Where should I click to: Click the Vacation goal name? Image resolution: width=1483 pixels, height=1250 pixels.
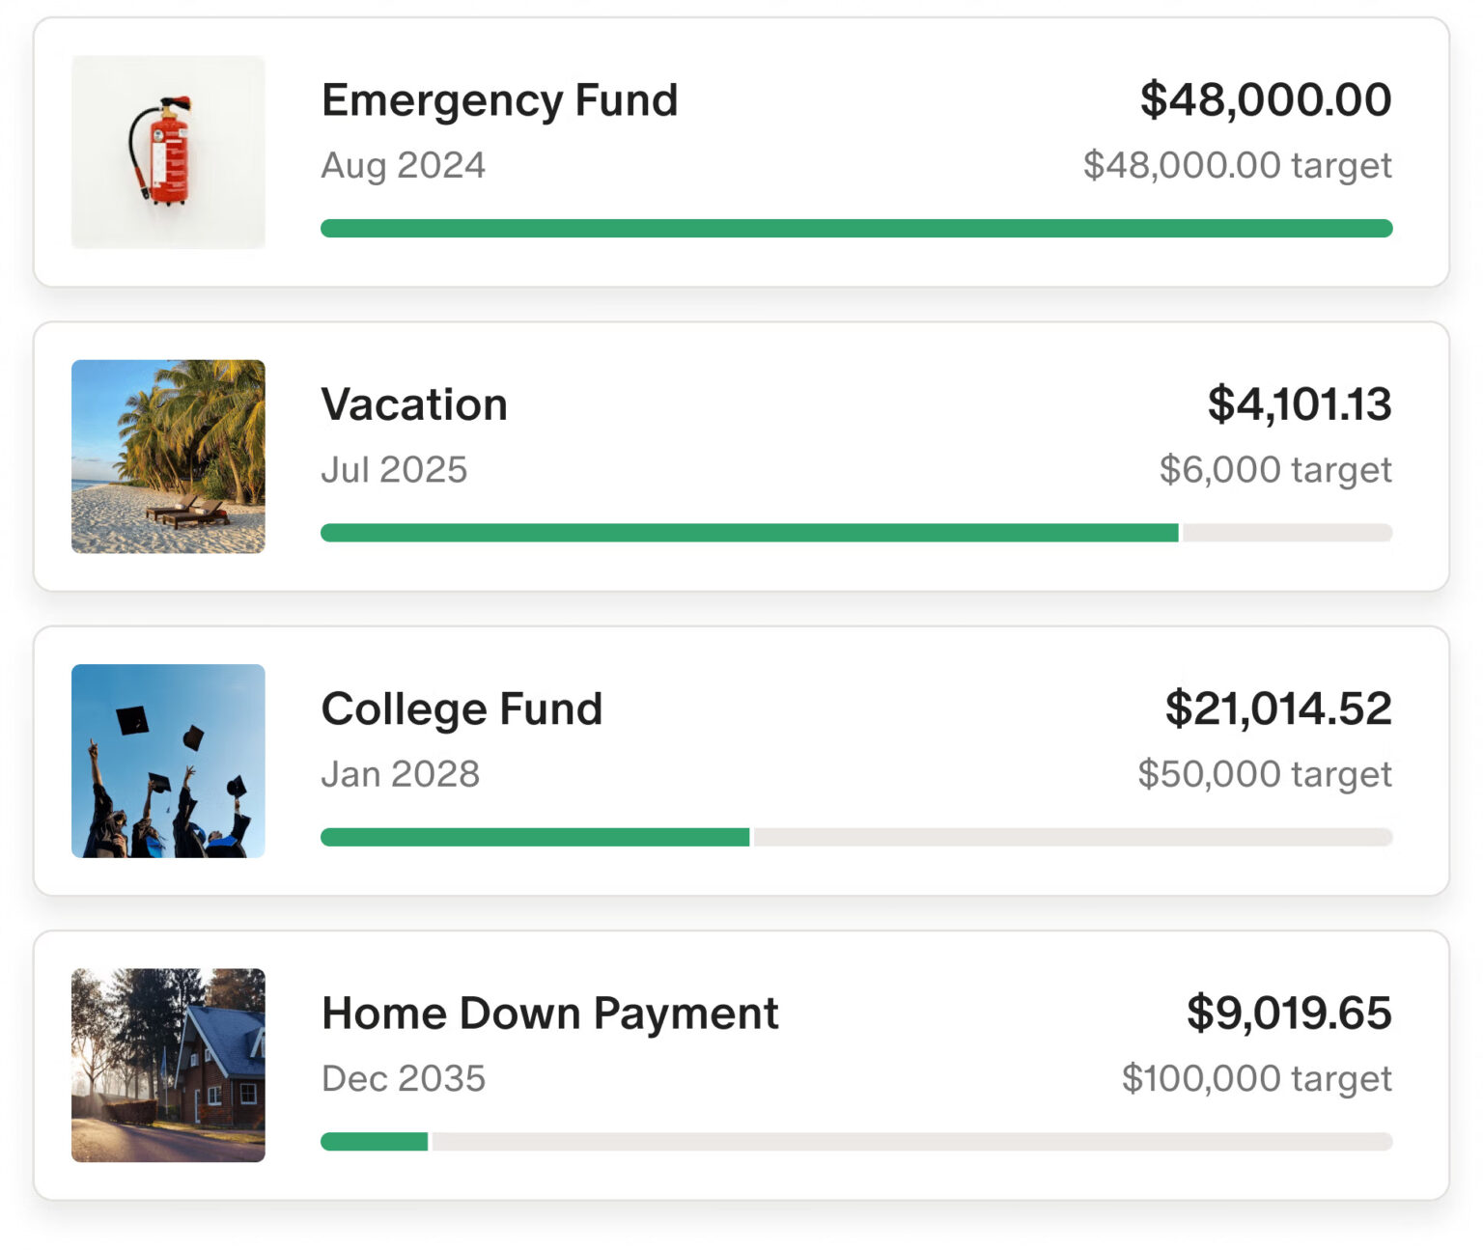(414, 405)
